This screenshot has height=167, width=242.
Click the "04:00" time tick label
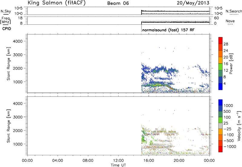click(x=57, y=161)
